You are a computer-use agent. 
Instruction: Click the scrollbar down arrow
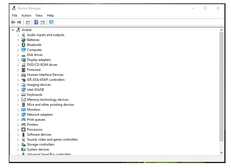click(221, 153)
